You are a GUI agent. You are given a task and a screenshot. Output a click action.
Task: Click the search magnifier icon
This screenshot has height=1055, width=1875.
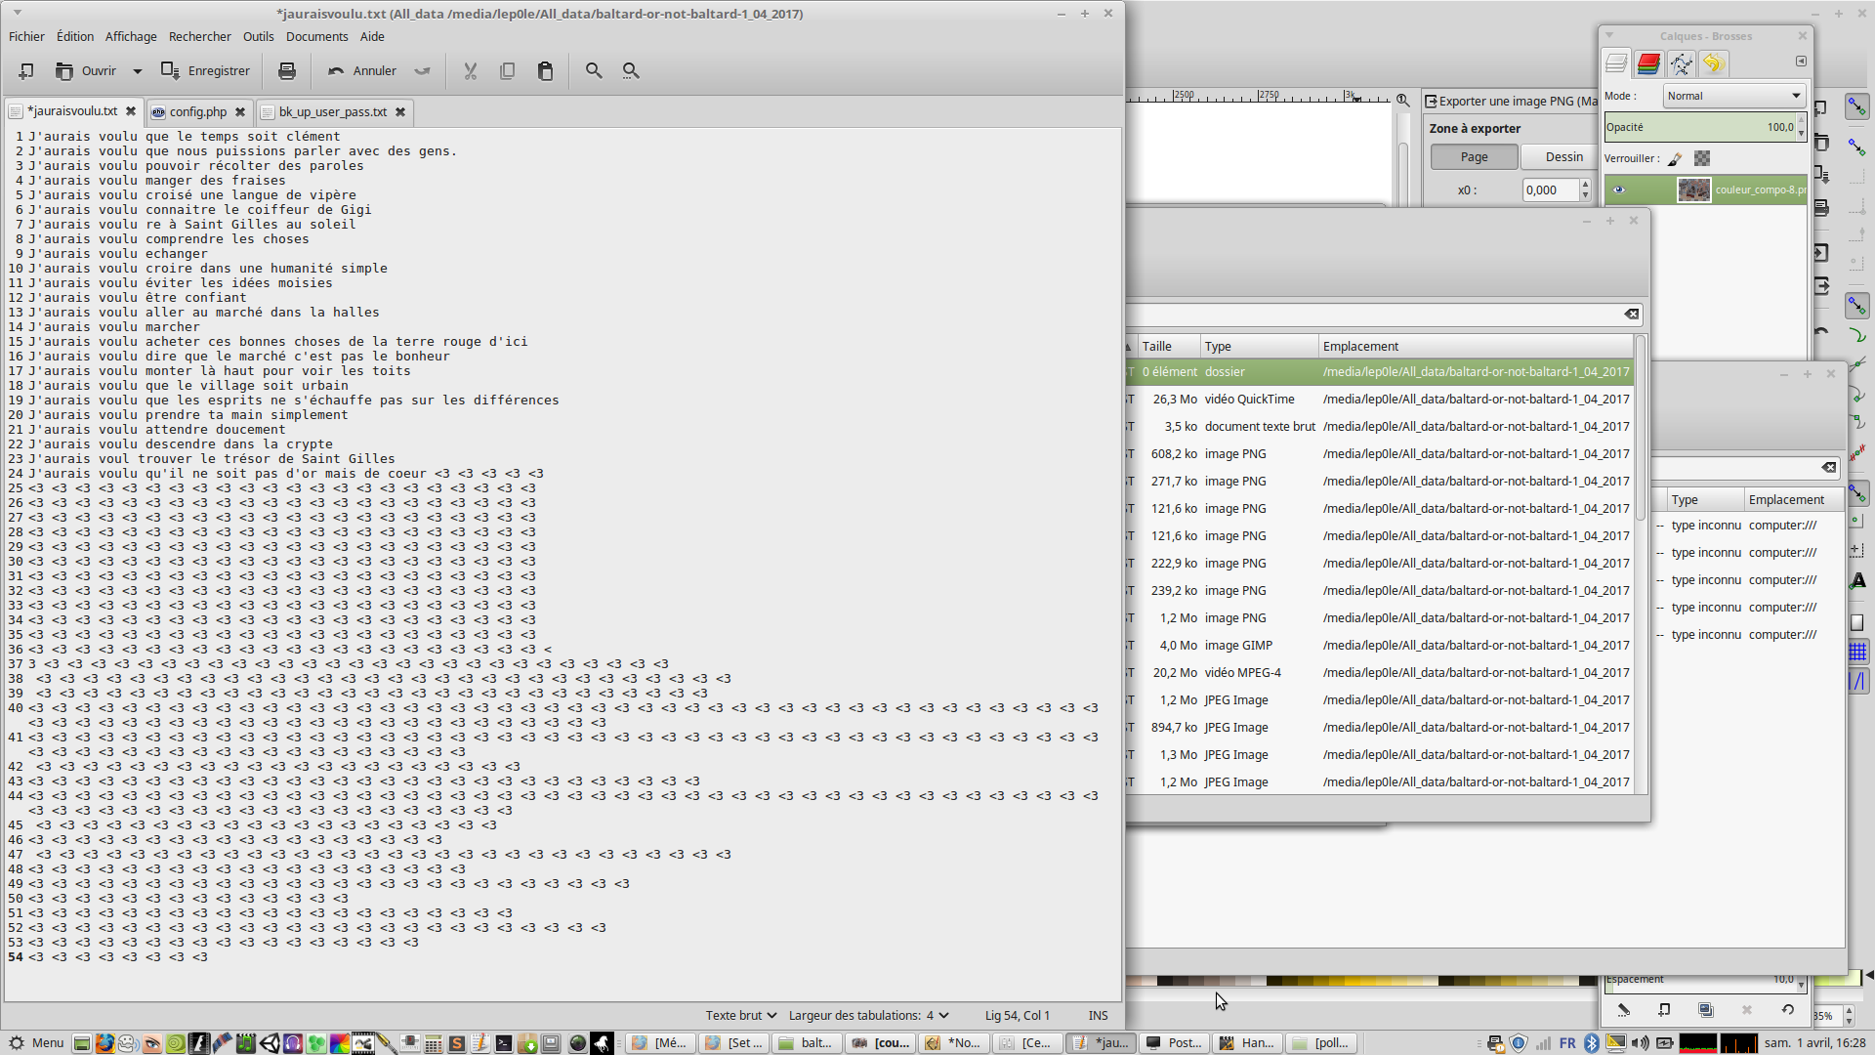(x=593, y=70)
